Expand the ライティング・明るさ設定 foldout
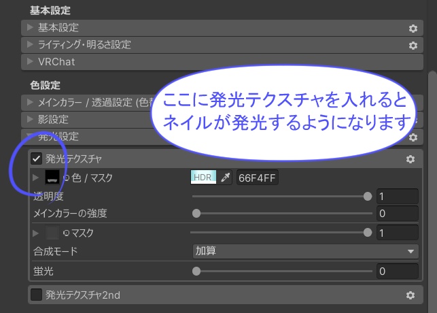This screenshot has height=313, width=437. [30, 44]
